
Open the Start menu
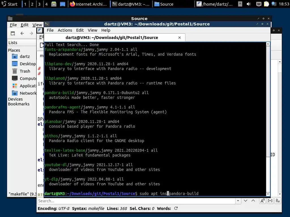coord(9,4)
